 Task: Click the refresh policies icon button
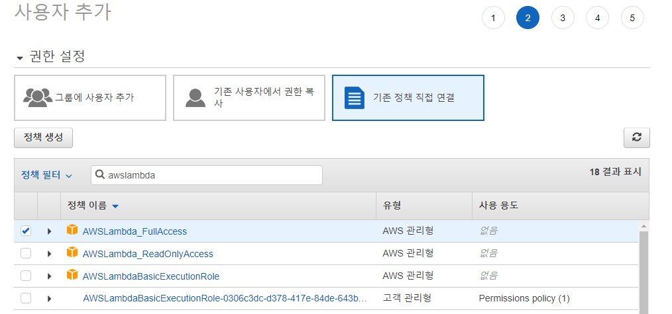pyautogui.click(x=636, y=138)
